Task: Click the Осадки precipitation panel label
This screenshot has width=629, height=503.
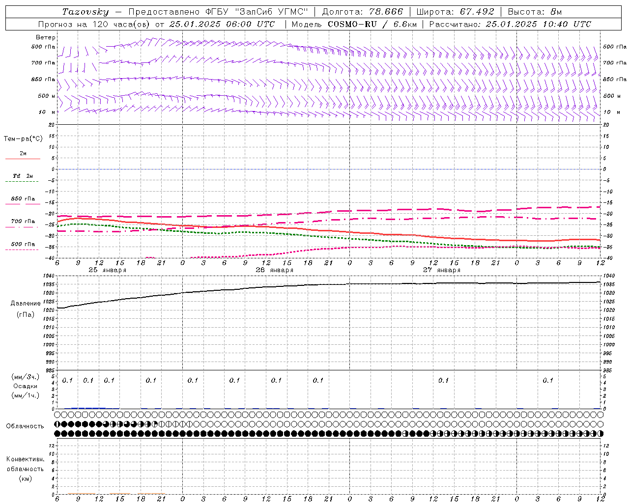Action: 26,386
